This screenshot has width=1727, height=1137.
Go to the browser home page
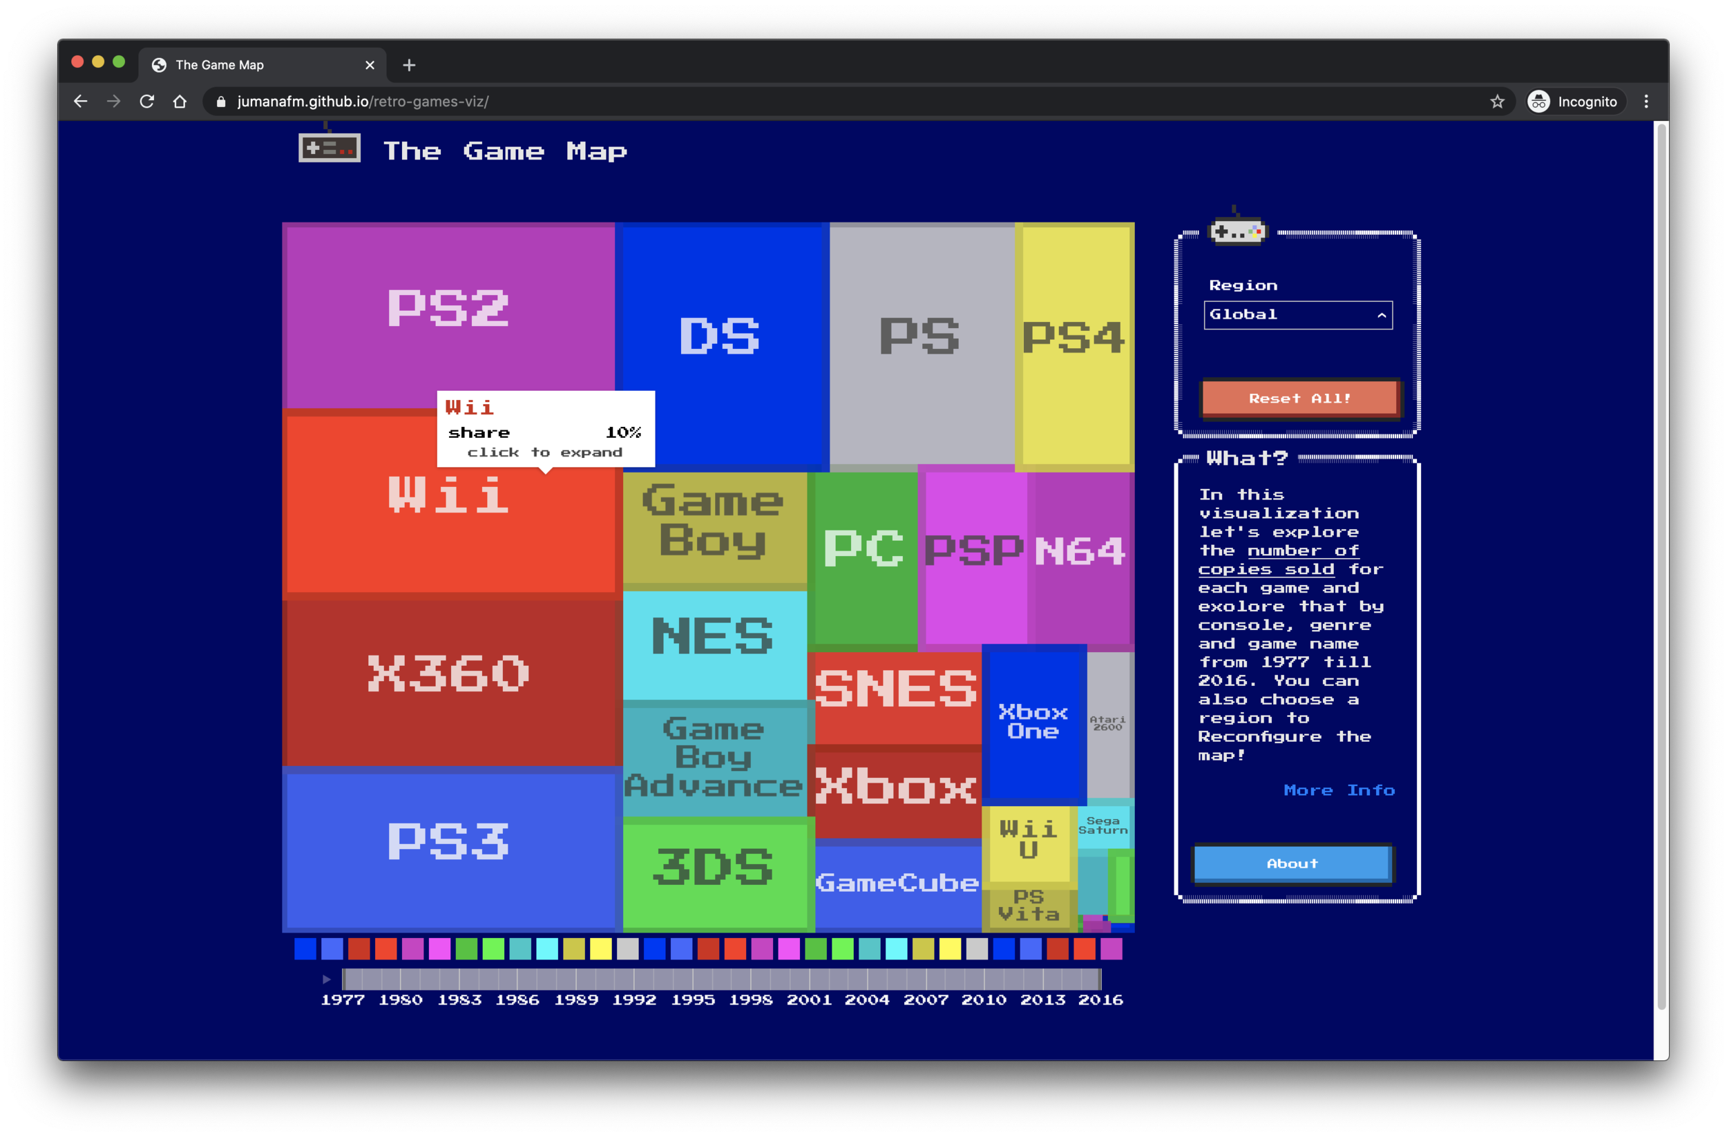(x=180, y=102)
